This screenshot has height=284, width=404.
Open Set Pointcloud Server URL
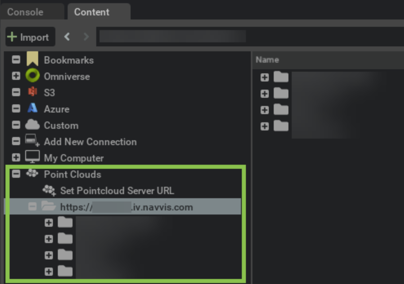click(117, 191)
